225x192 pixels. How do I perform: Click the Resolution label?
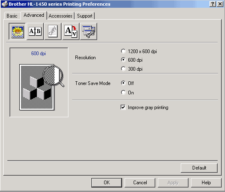(x=85, y=58)
